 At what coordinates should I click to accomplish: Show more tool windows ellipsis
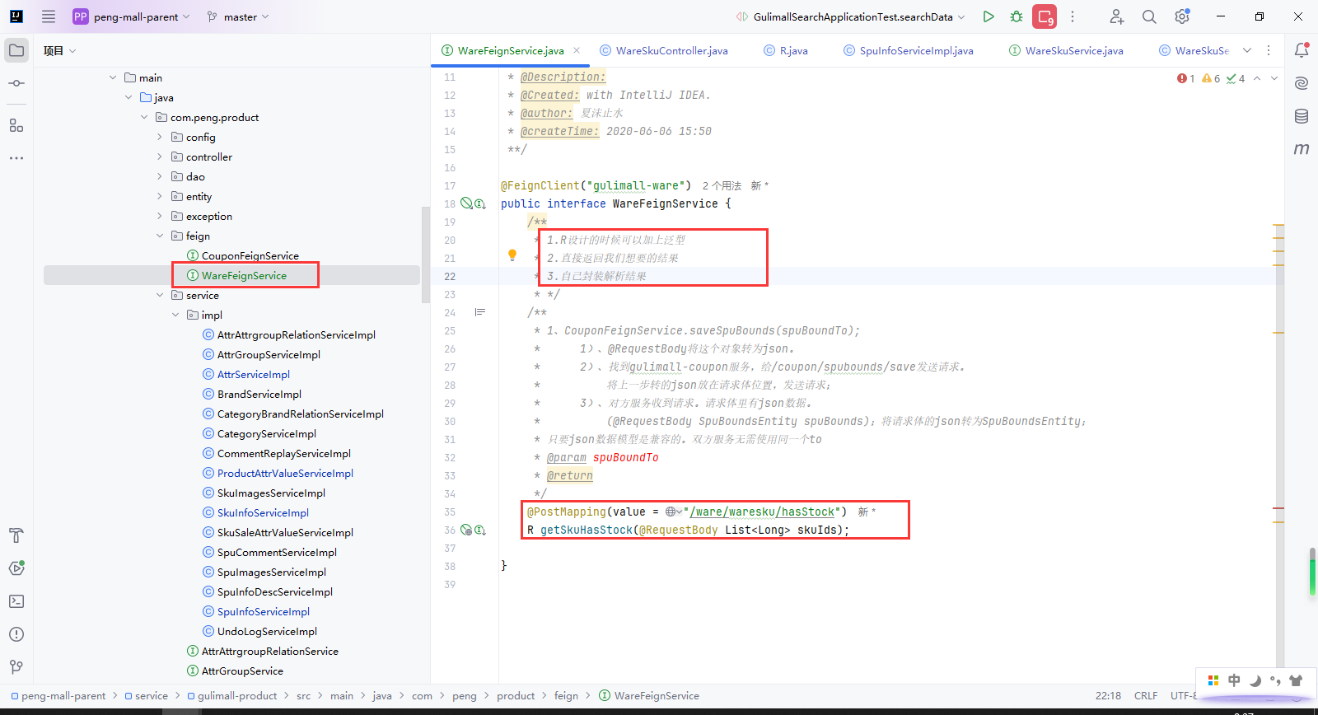click(x=16, y=157)
